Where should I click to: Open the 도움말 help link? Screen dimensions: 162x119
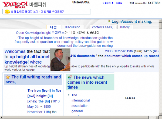pos(119,3)
